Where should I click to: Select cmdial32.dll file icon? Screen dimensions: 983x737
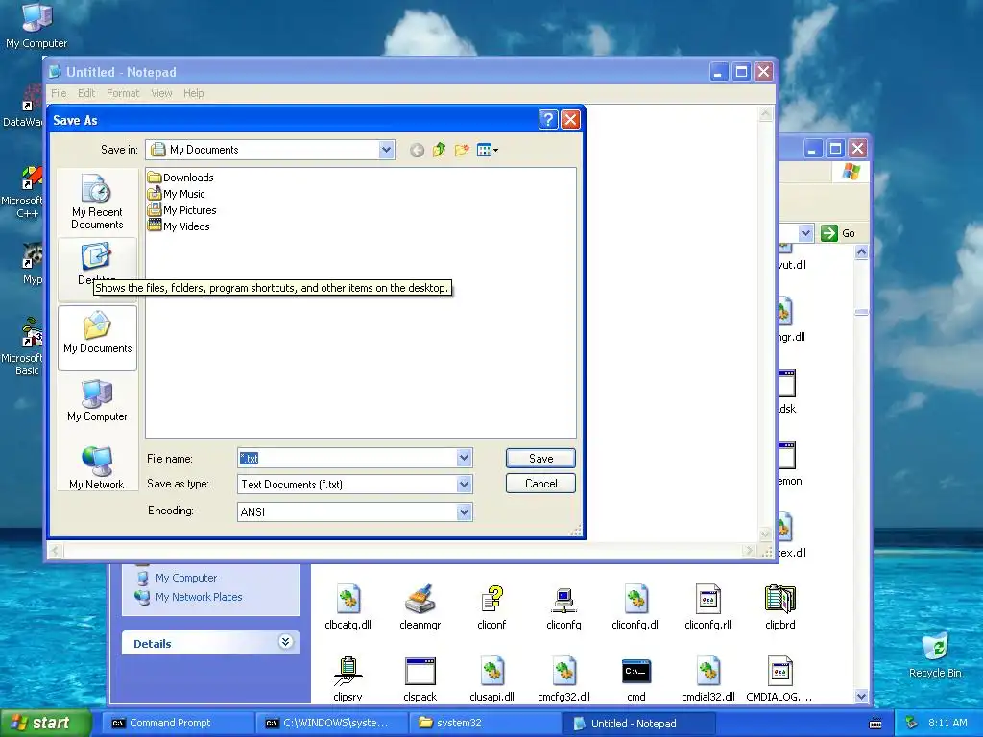[x=707, y=679]
